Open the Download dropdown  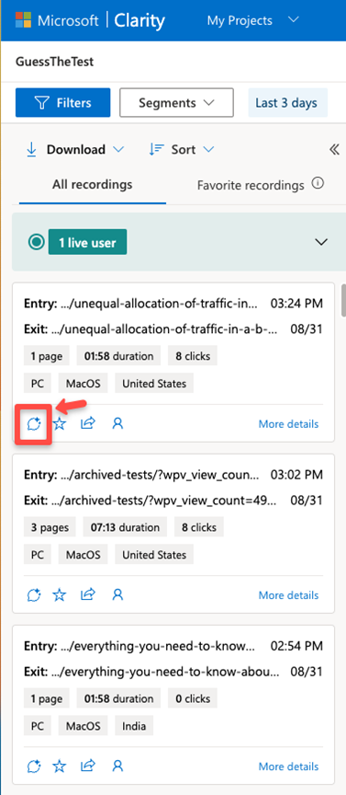(75, 150)
